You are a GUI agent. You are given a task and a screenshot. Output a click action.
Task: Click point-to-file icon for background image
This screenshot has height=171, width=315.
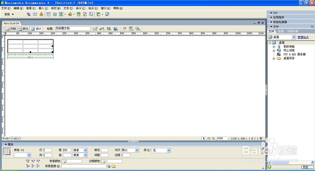tap(109, 166)
